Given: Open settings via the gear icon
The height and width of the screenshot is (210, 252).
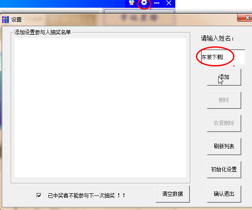Looking at the screenshot, I should pyautogui.click(x=144, y=3).
